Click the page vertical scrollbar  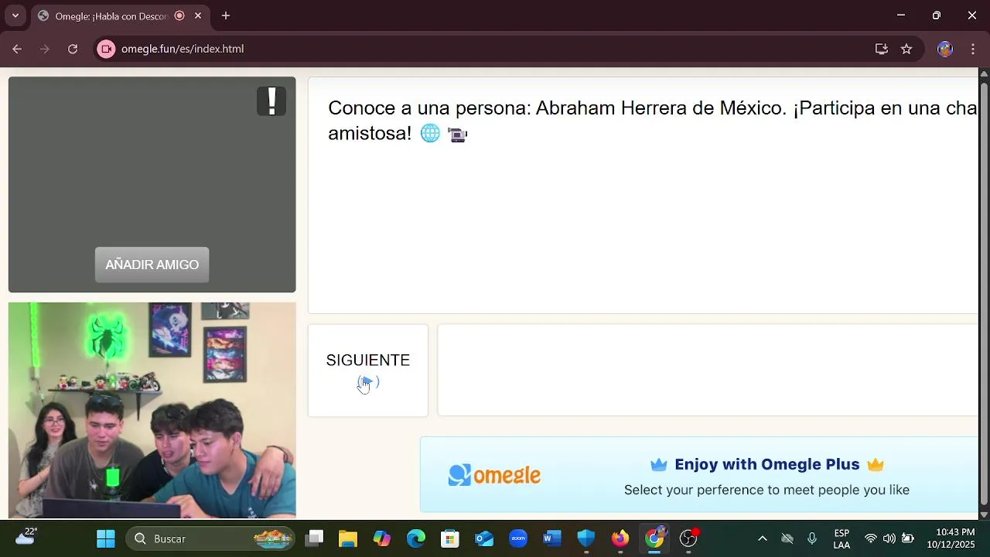coord(984,294)
